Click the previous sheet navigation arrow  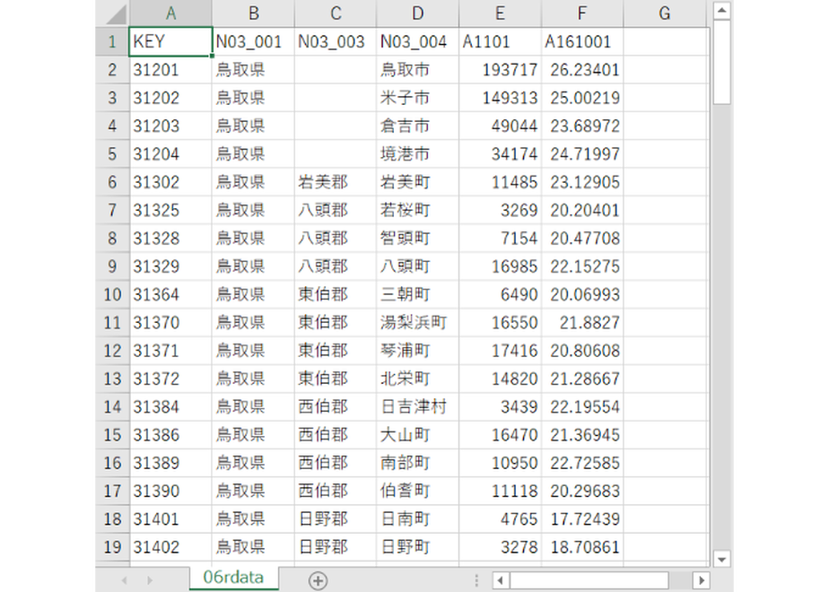click(x=124, y=580)
